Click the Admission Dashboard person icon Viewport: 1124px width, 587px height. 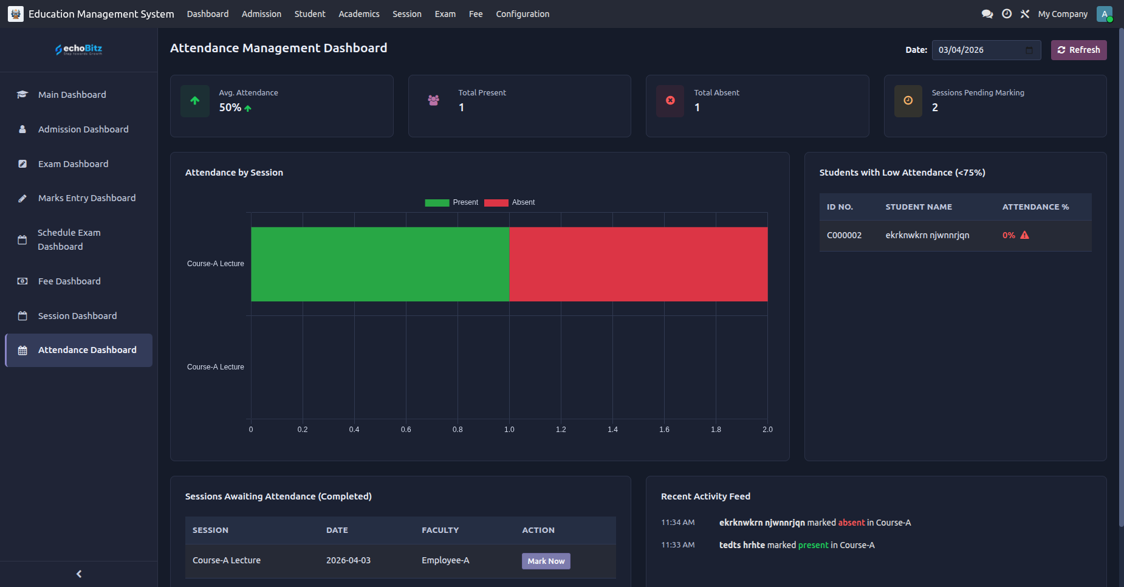click(22, 129)
